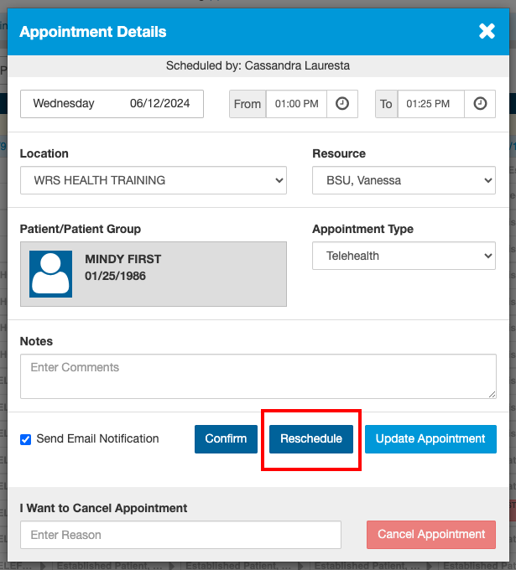Open the Resource dropdown showing BSU, Vanessa
The image size is (516, 570).
pyautogui.click(x=404, y=180)
